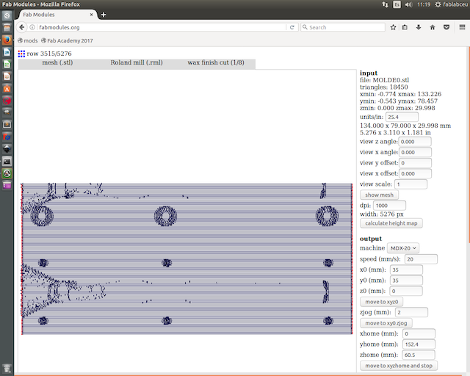Viewport: 470px width, 376px height.
Task: Click the height map preview canvas
Action: pos(187,258)
